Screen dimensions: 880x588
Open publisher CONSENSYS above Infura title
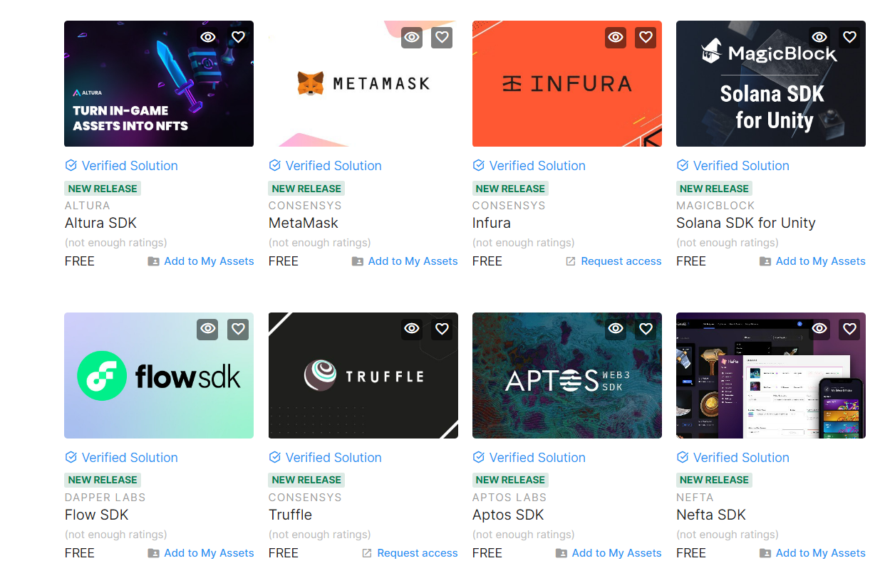(x=509, y=206)
